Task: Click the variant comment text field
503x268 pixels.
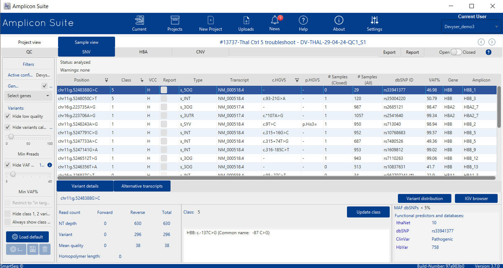Action: pos(286,246)
